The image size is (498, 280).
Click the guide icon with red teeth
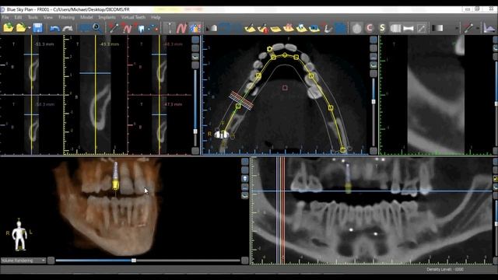[x=289, y=28]
